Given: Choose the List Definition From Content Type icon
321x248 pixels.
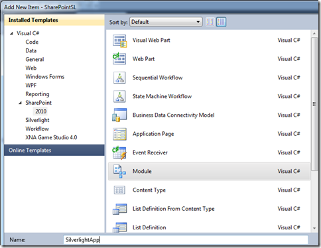Looking at the screenshot, I should (119, 209).
